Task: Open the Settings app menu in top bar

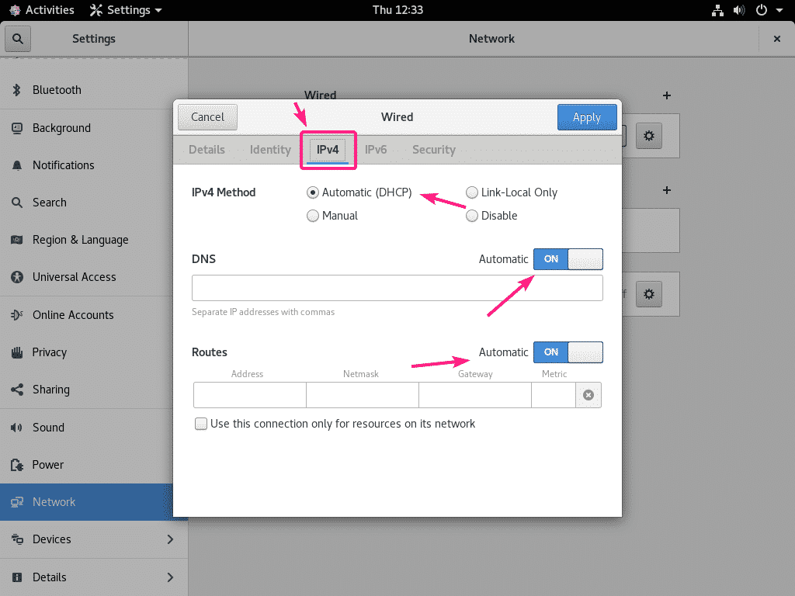Action: coord(126,10)
